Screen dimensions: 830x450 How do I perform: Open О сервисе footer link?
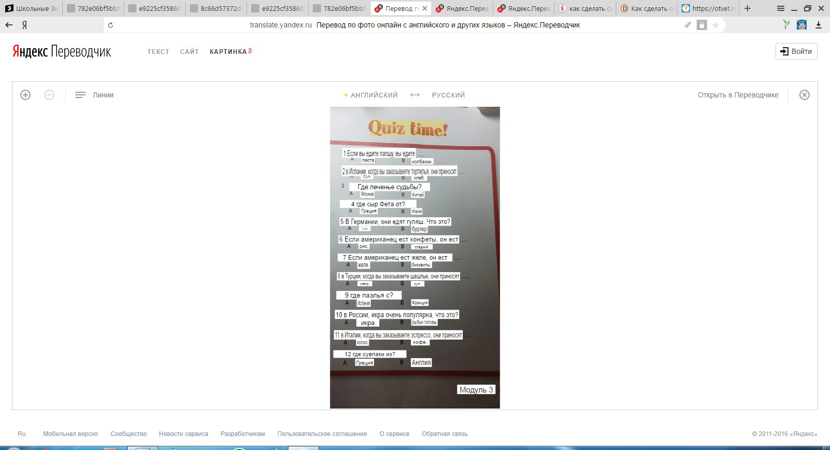tap(394, 434)
